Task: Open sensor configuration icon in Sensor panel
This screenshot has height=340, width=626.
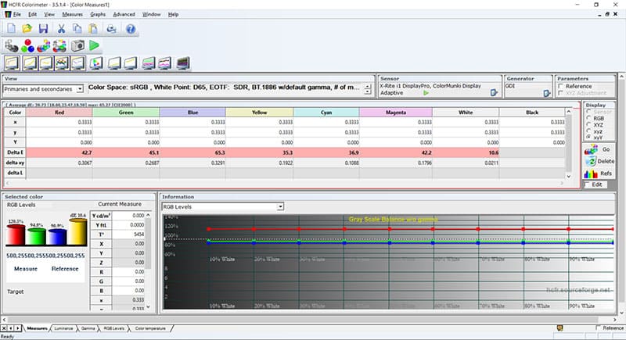Action: (x=494, y=92)
